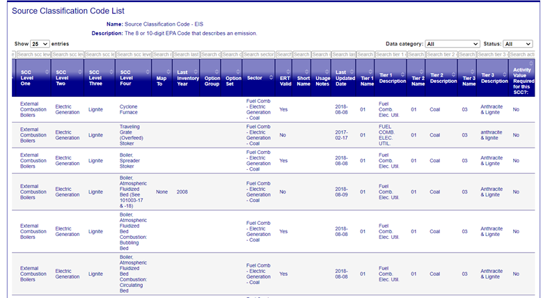
Task: Sort ERT Valid column using its arrows
Action: pyautogui.click(x=288, y=72)
